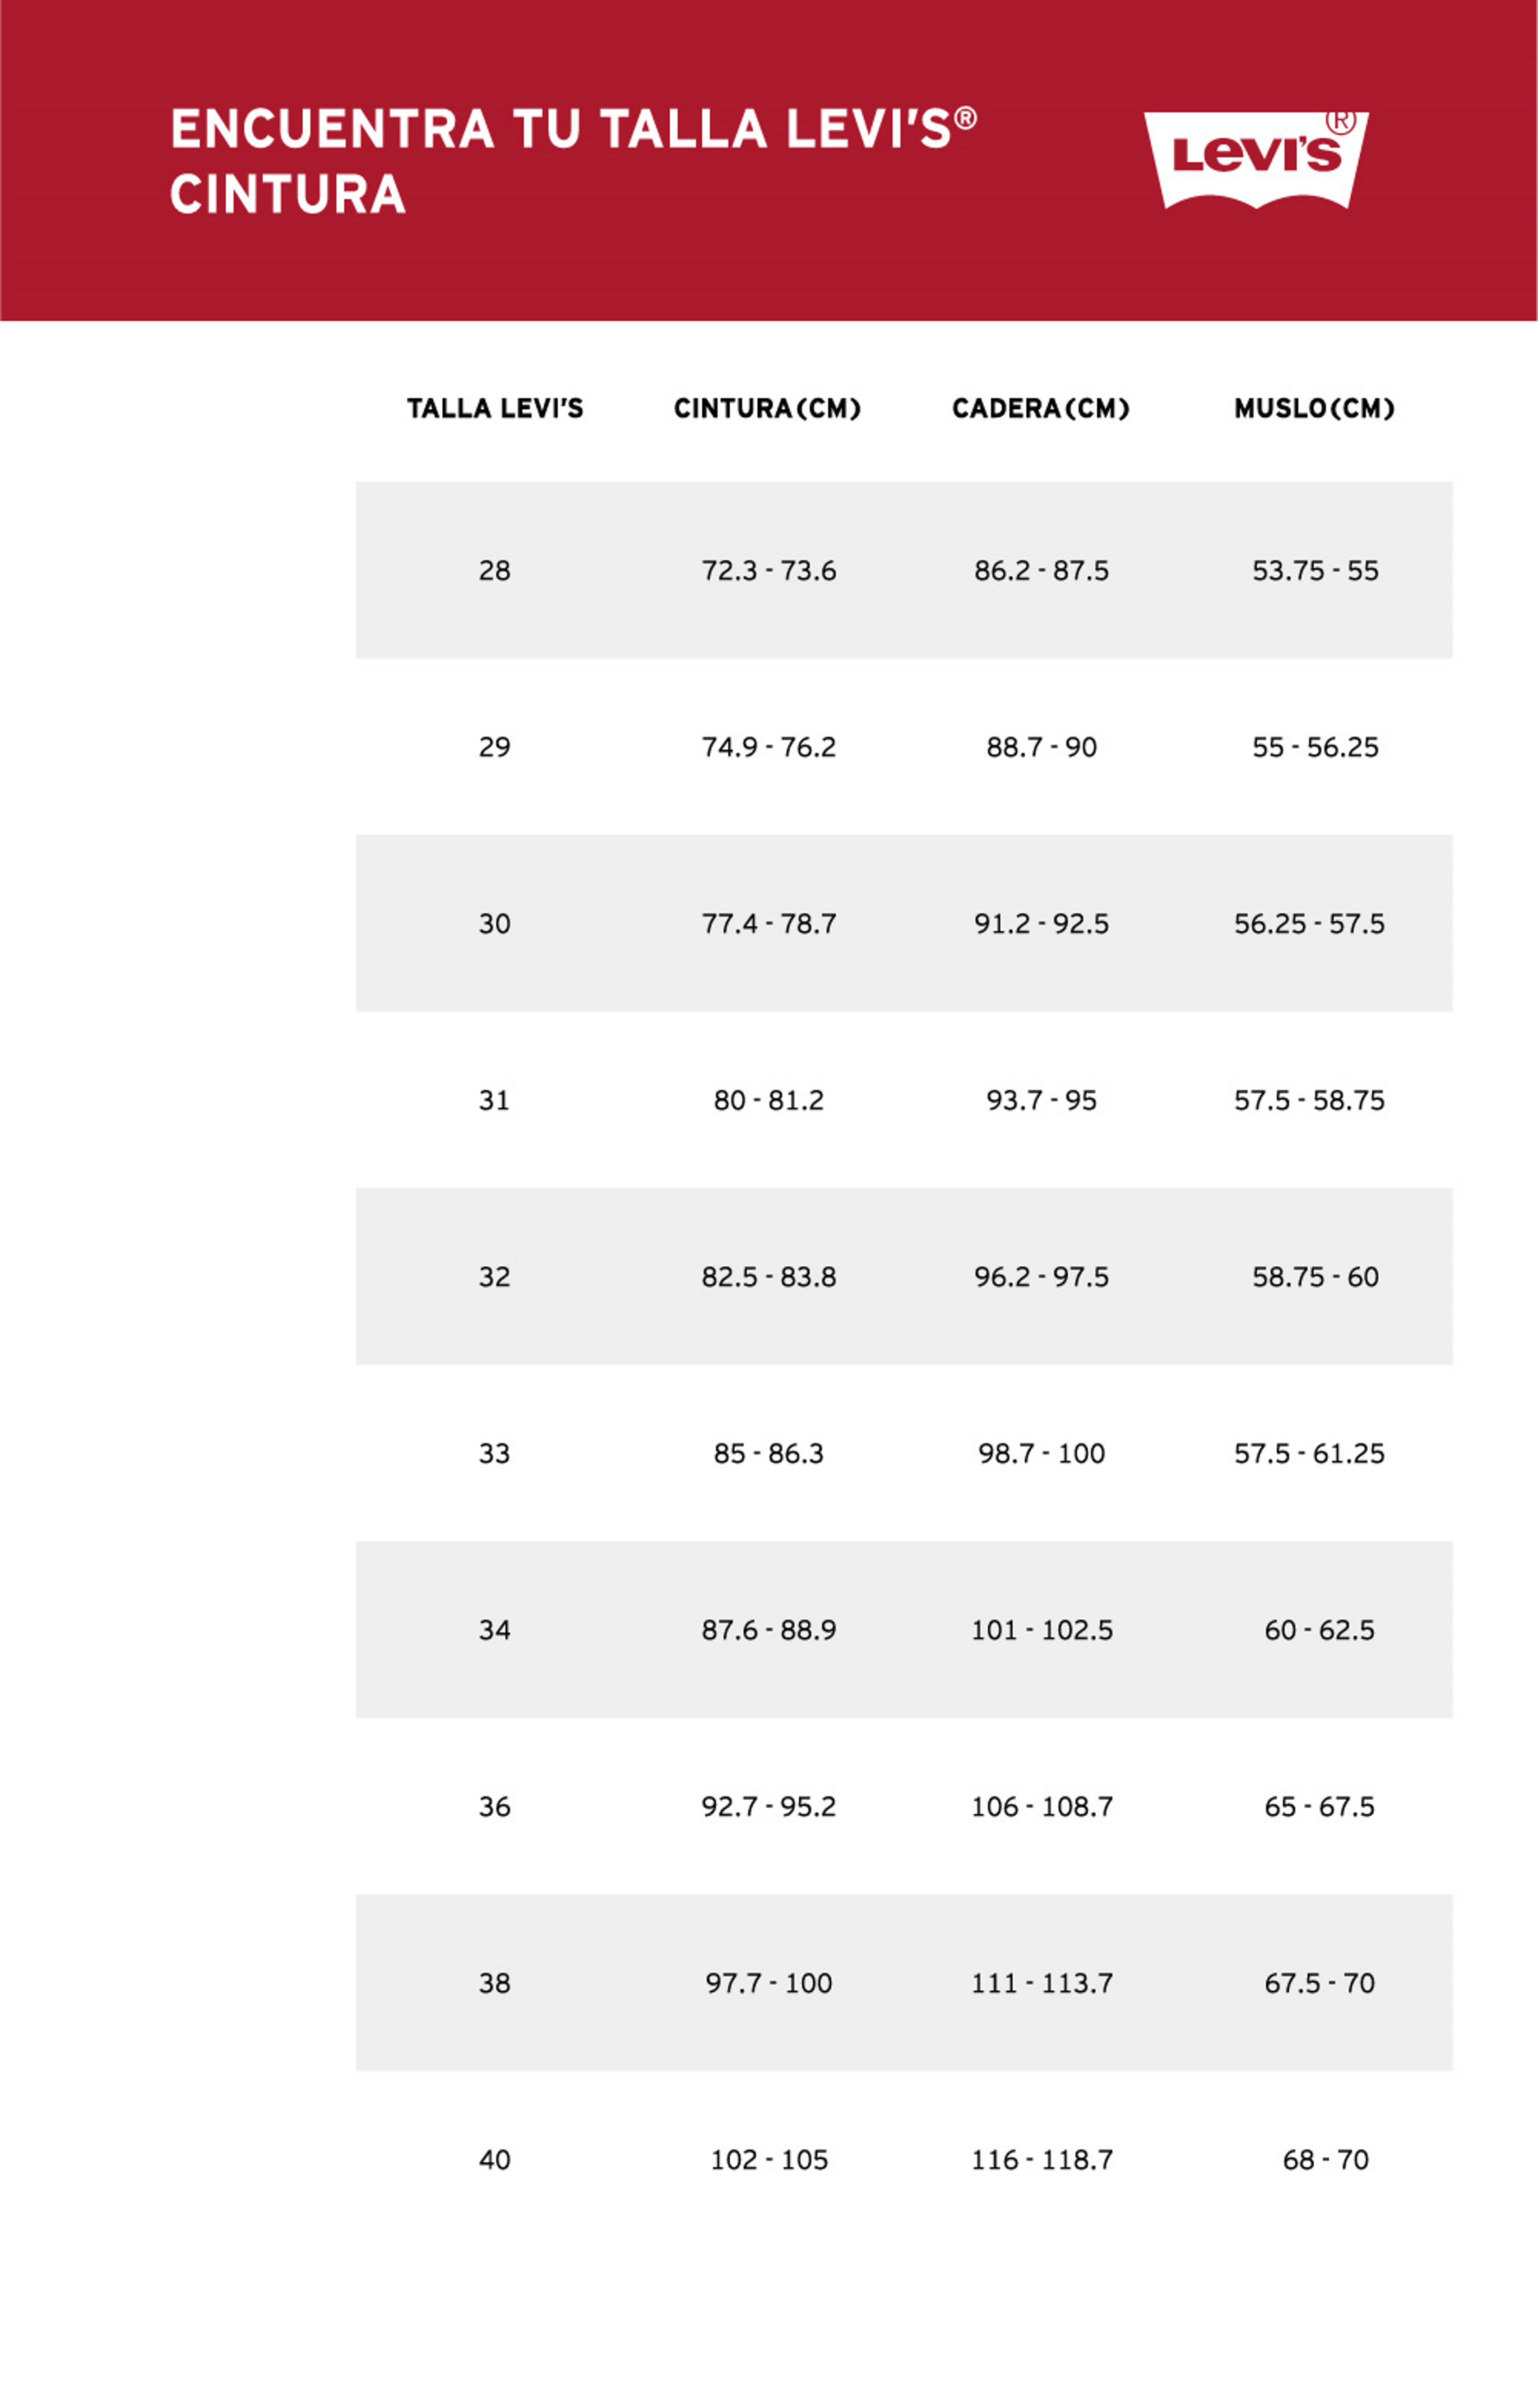Click size 32 in the size column
Screen dimensions: 1538x2408
495,1277
